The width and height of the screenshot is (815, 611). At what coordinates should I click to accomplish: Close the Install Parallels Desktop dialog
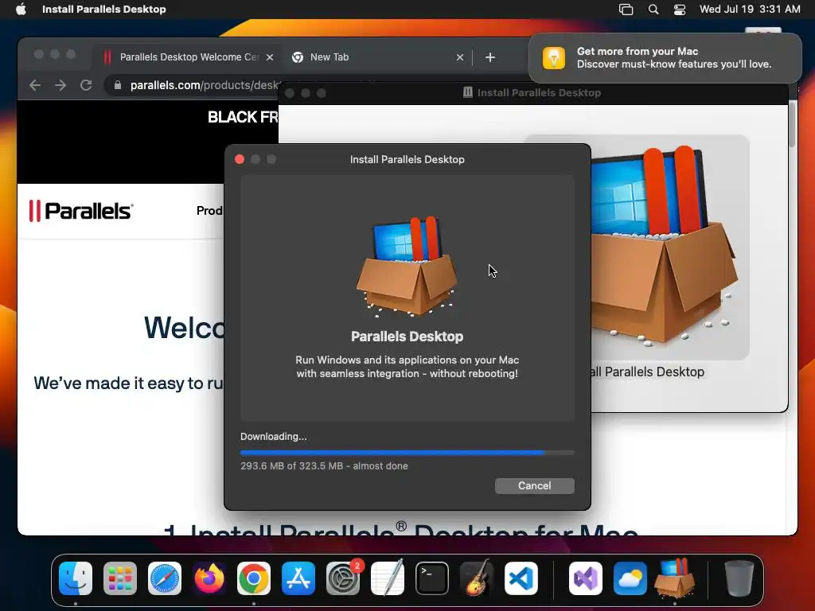[x=240, y=159]
